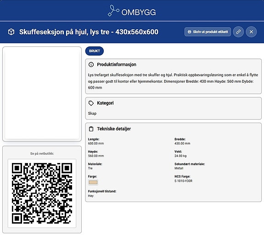The image size is (264, 247).
Task: Click the Se på netbutikk label
Action: coord(42,153)
